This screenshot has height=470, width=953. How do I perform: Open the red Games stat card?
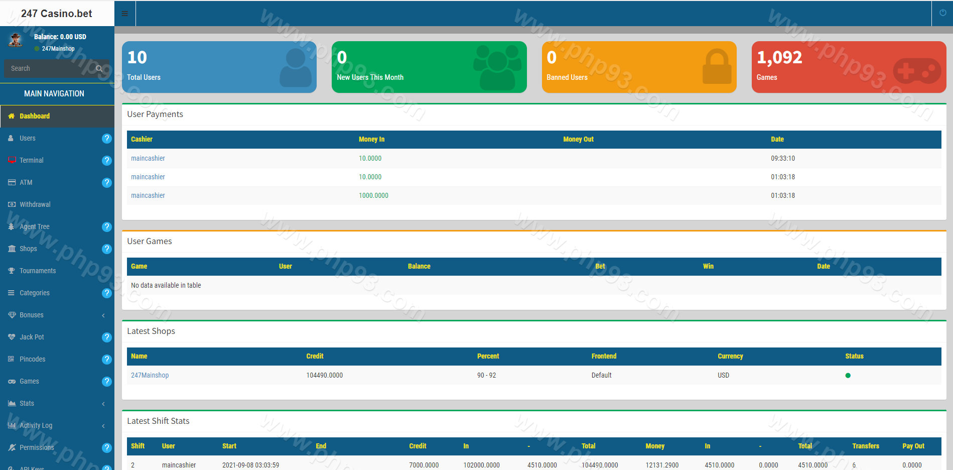click(848, 67)
